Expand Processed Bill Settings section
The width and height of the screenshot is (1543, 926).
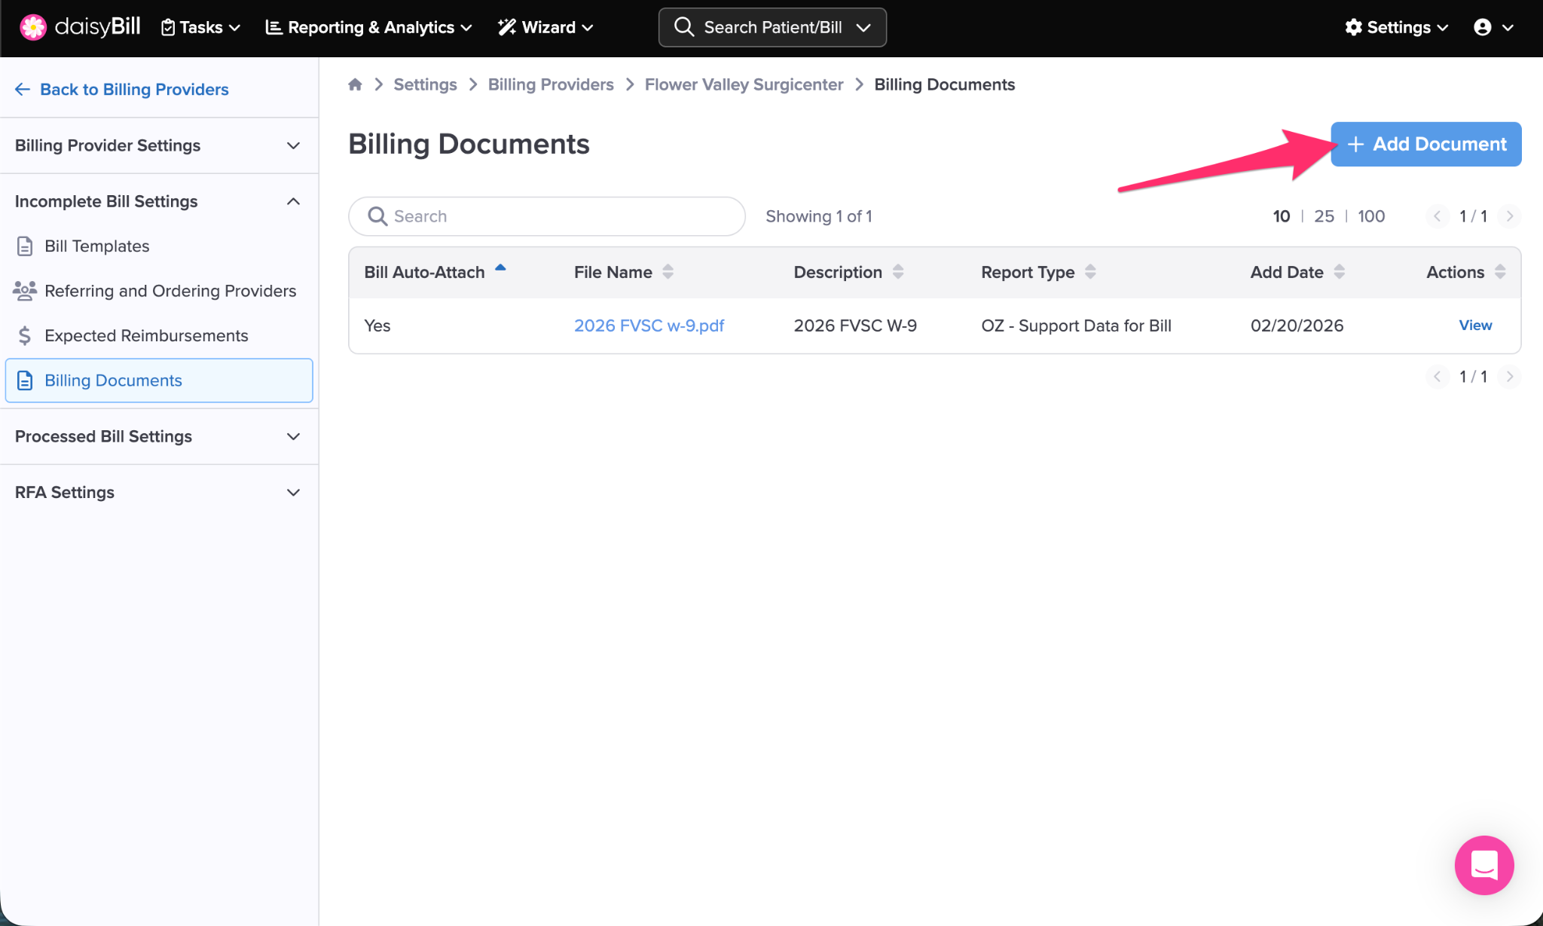coord(158,436)
